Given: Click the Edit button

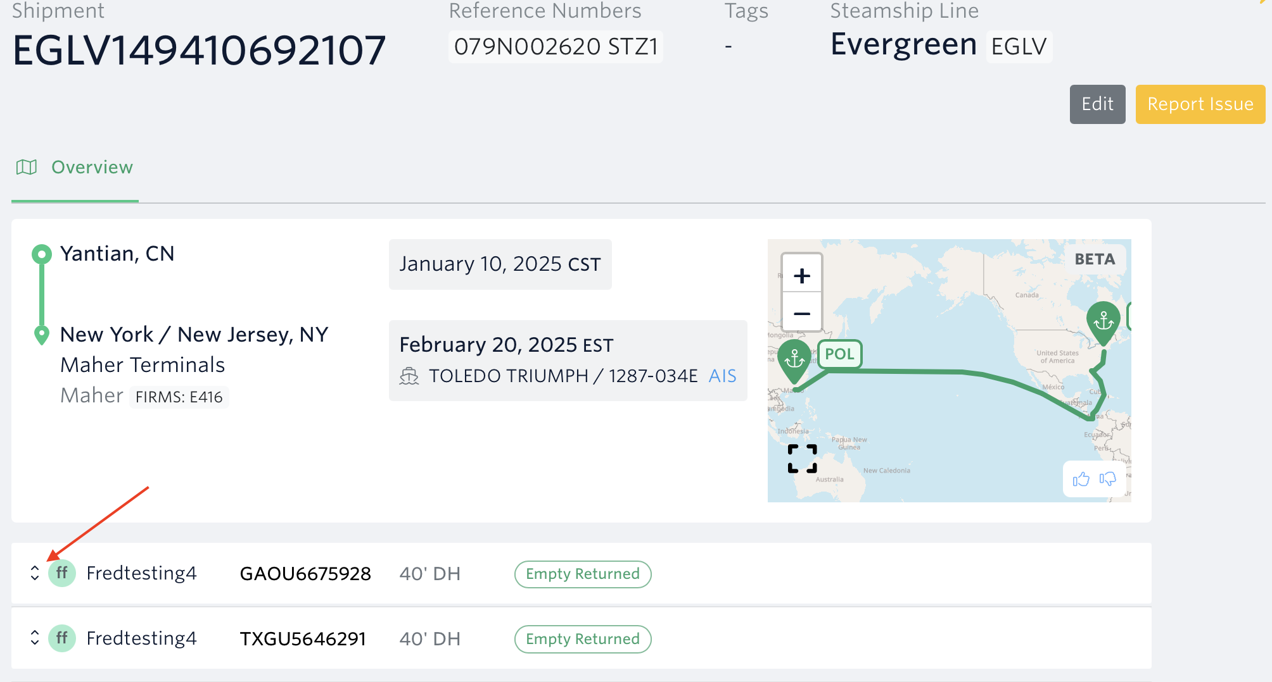Looking at the screenshot, I should [x=1097, y=104].
